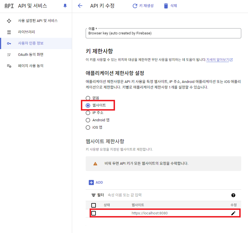This screenshot has height=233, width=248.
Task: Open 사용자 인증 정보 in the sidebar
Action: [36, 43]
